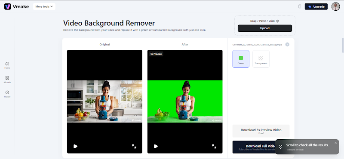344x159 pixels.
Task: Select the Transparent background option
Action: (x=261, y=59)
